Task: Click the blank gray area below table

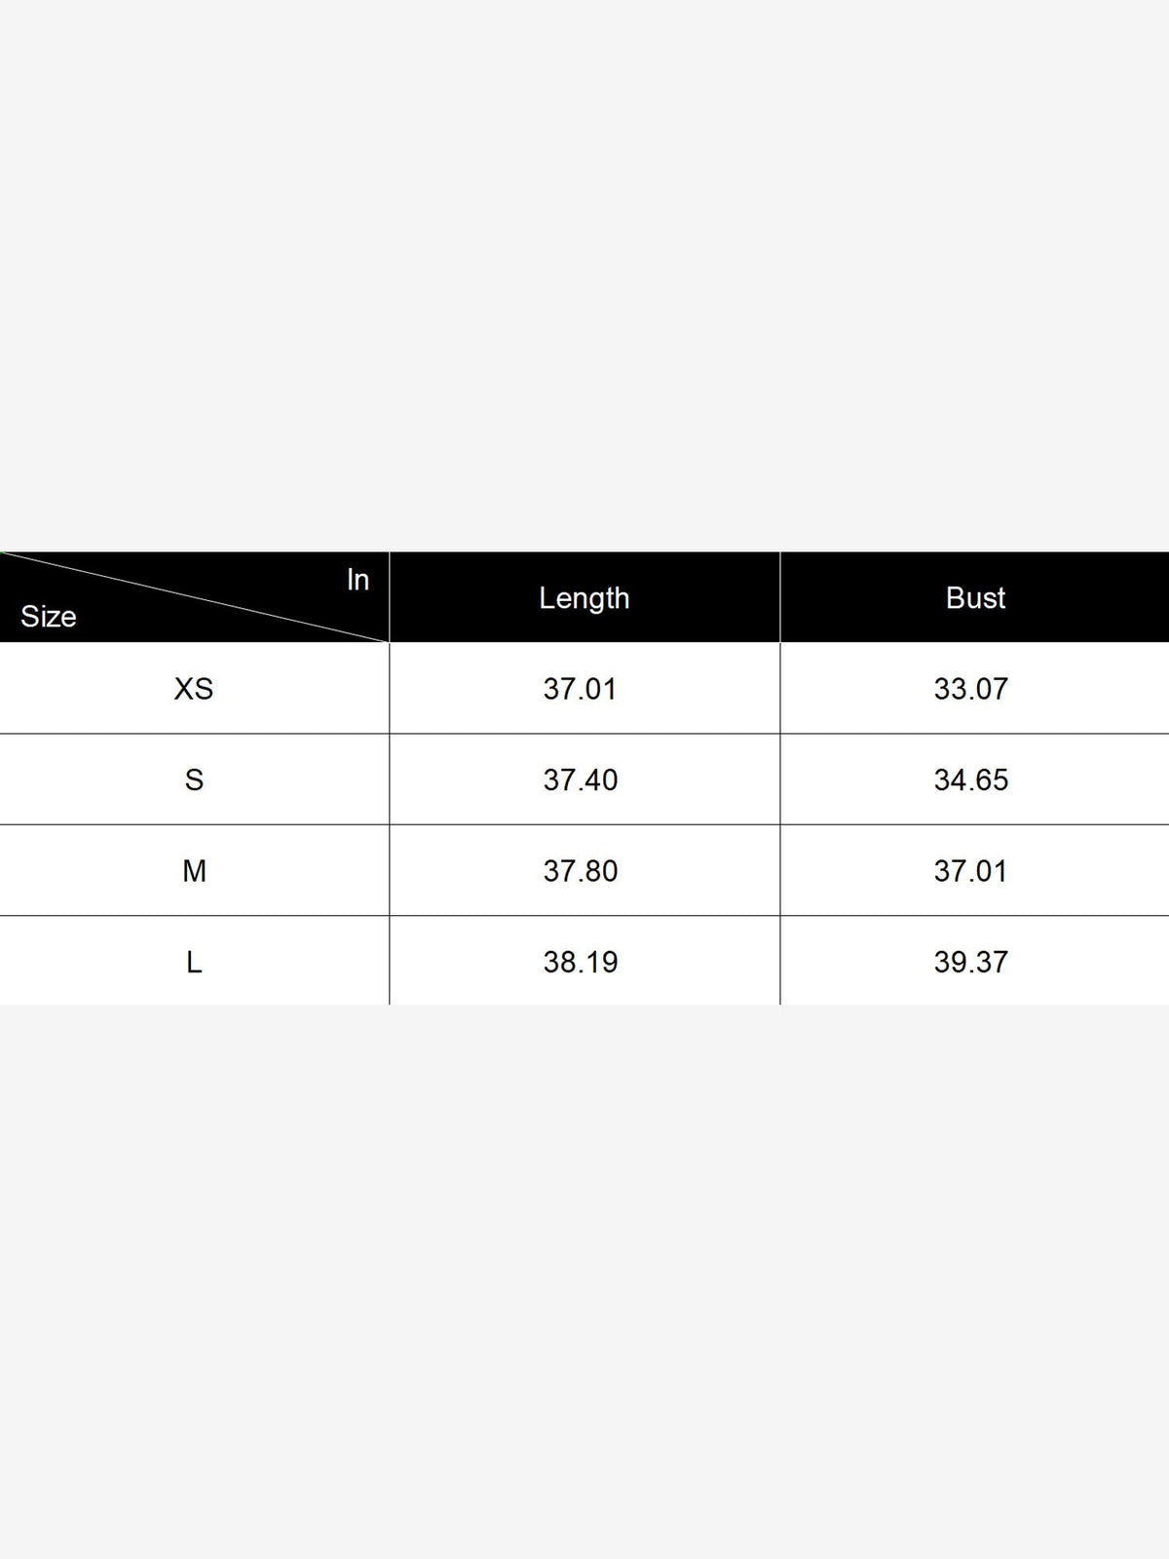Action: pos(584,1281)
